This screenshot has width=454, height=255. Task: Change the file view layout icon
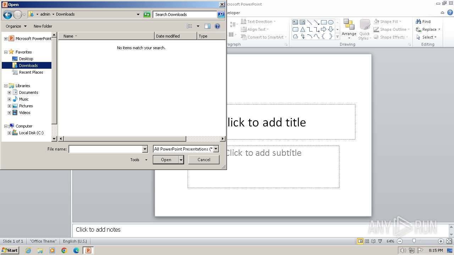point(189,26)
